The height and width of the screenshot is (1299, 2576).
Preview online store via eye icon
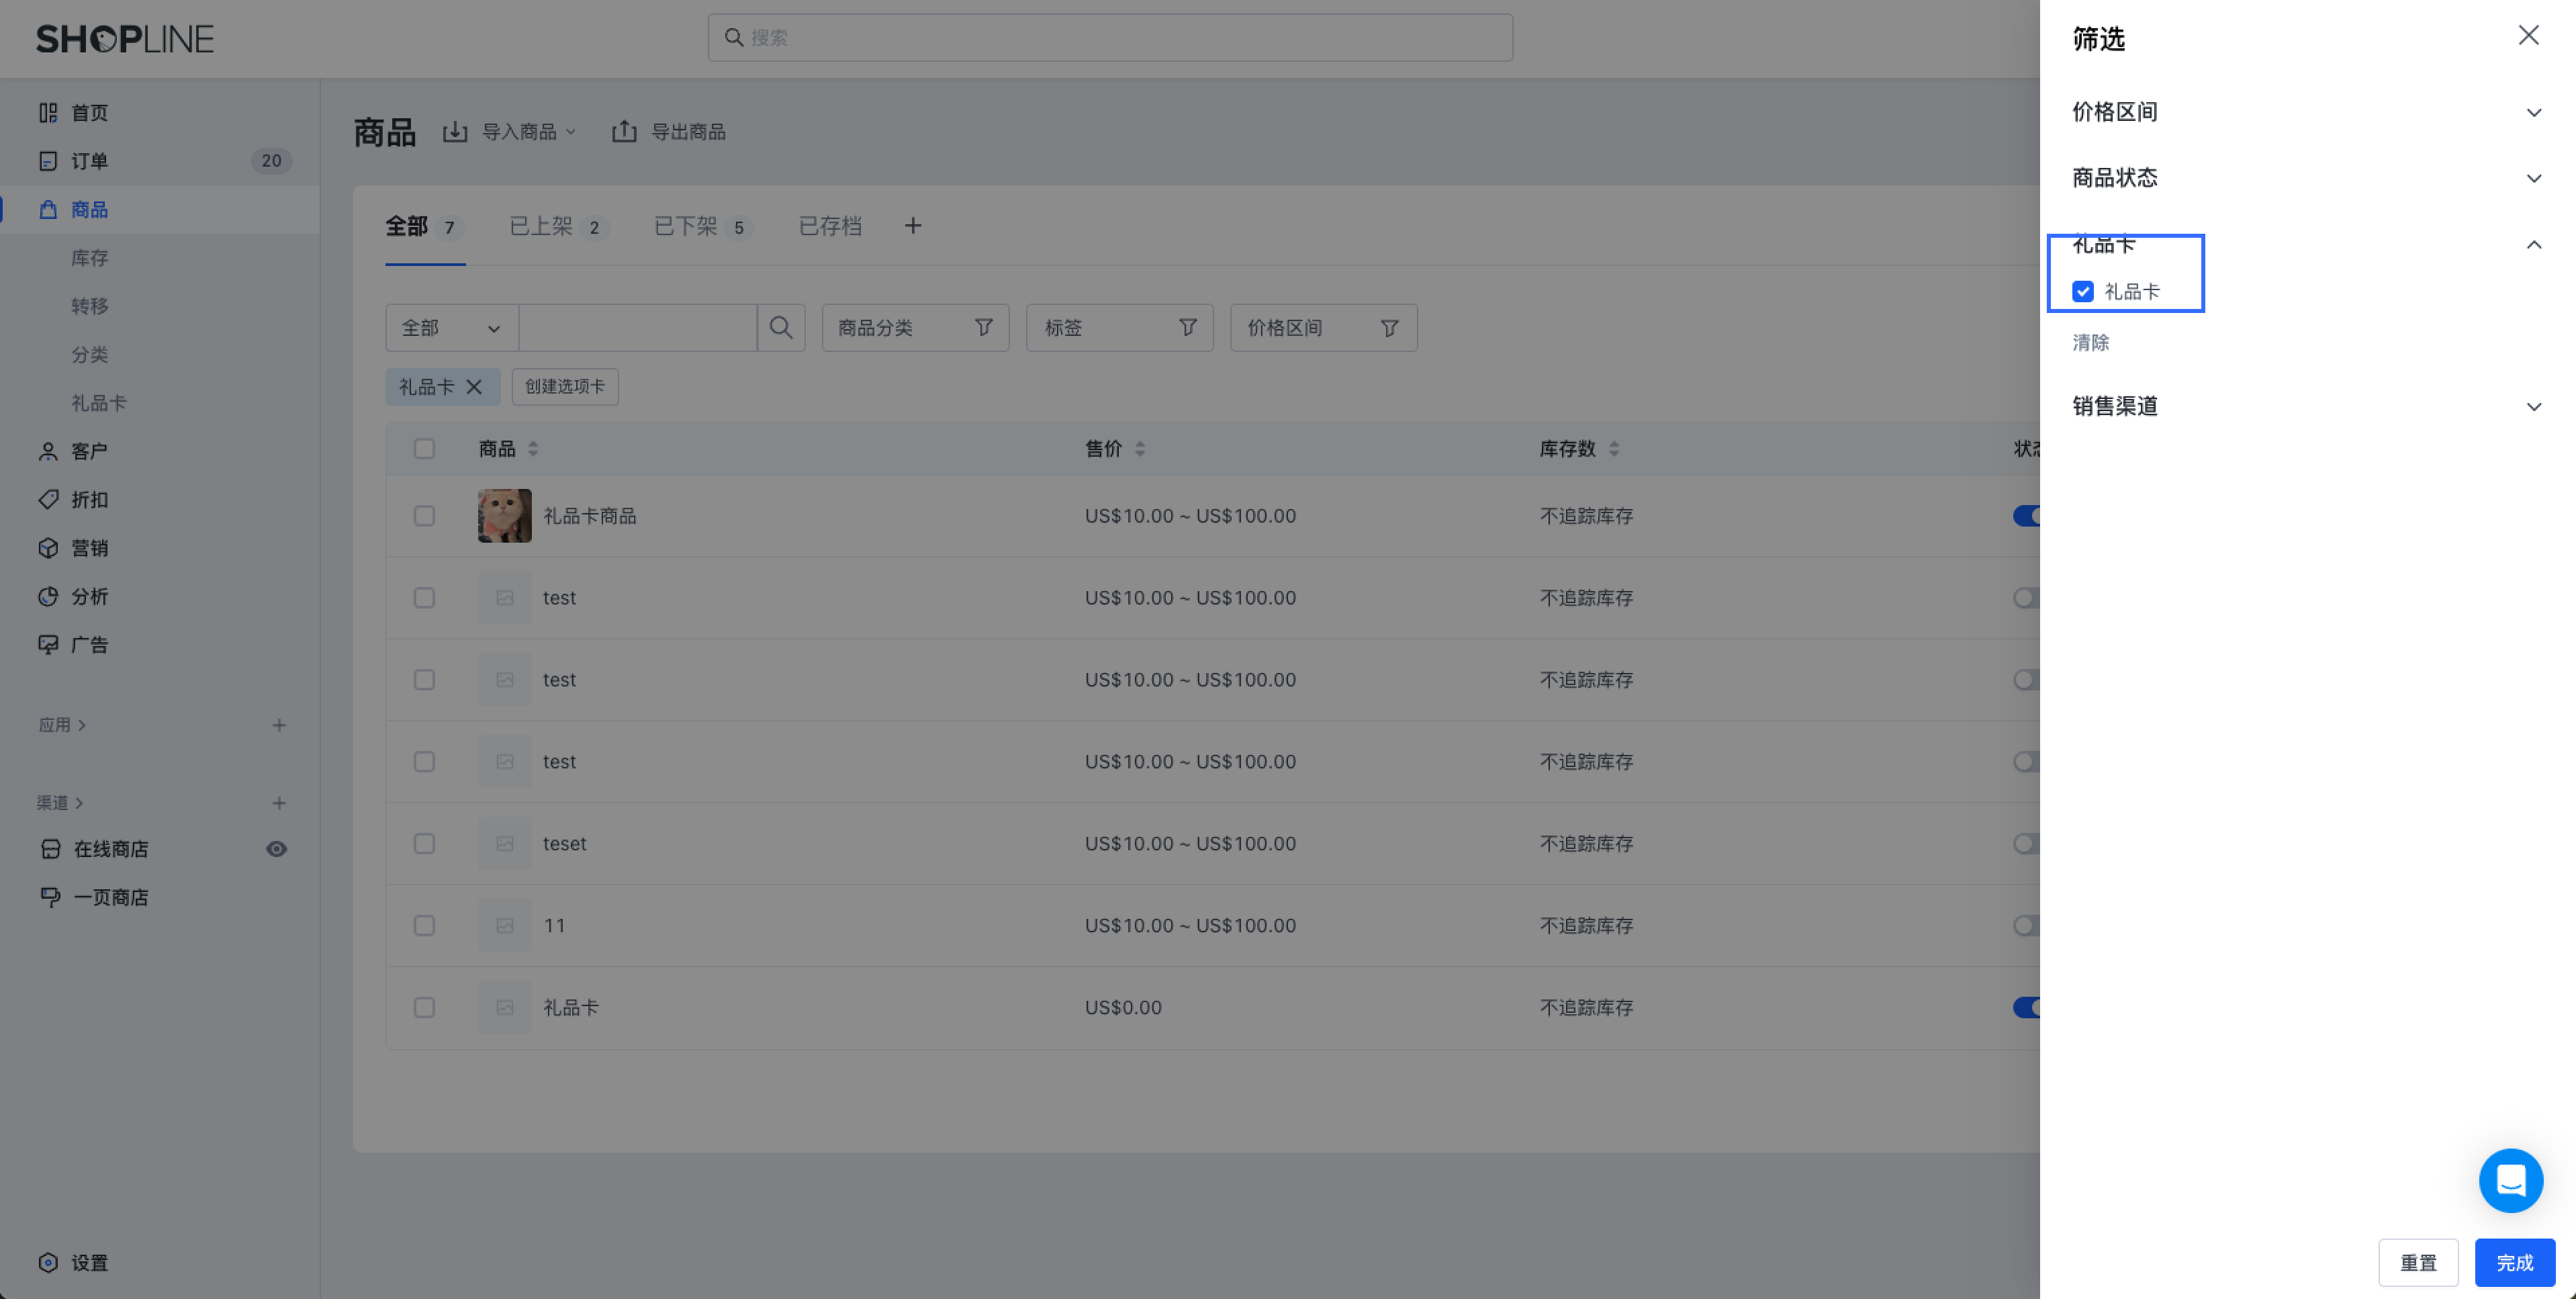pos(277,849)
